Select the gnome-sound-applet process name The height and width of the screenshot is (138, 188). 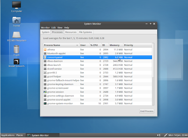[x=59, y=100]
